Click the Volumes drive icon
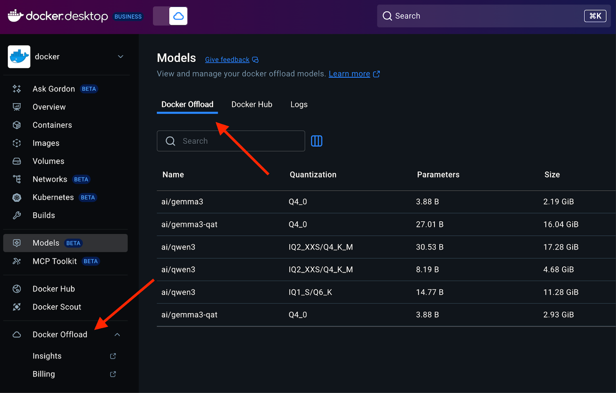Screen dimensions: 616x393 (17, 161)
